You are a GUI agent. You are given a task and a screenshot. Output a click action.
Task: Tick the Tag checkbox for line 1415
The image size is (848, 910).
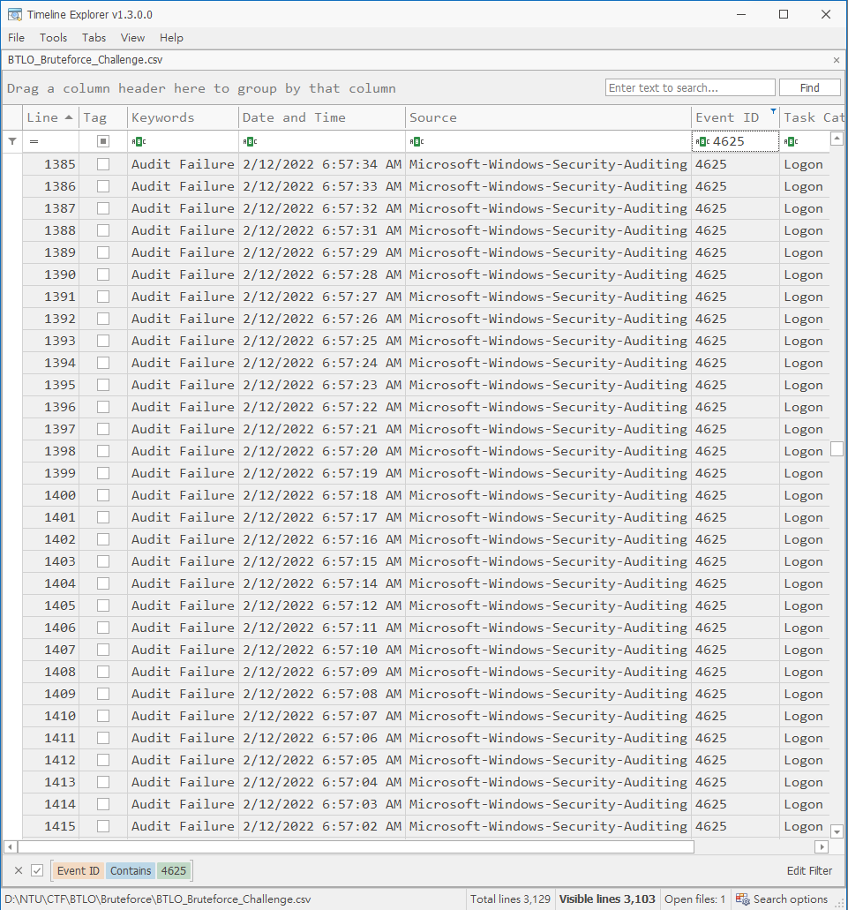[x=103, y=826]
